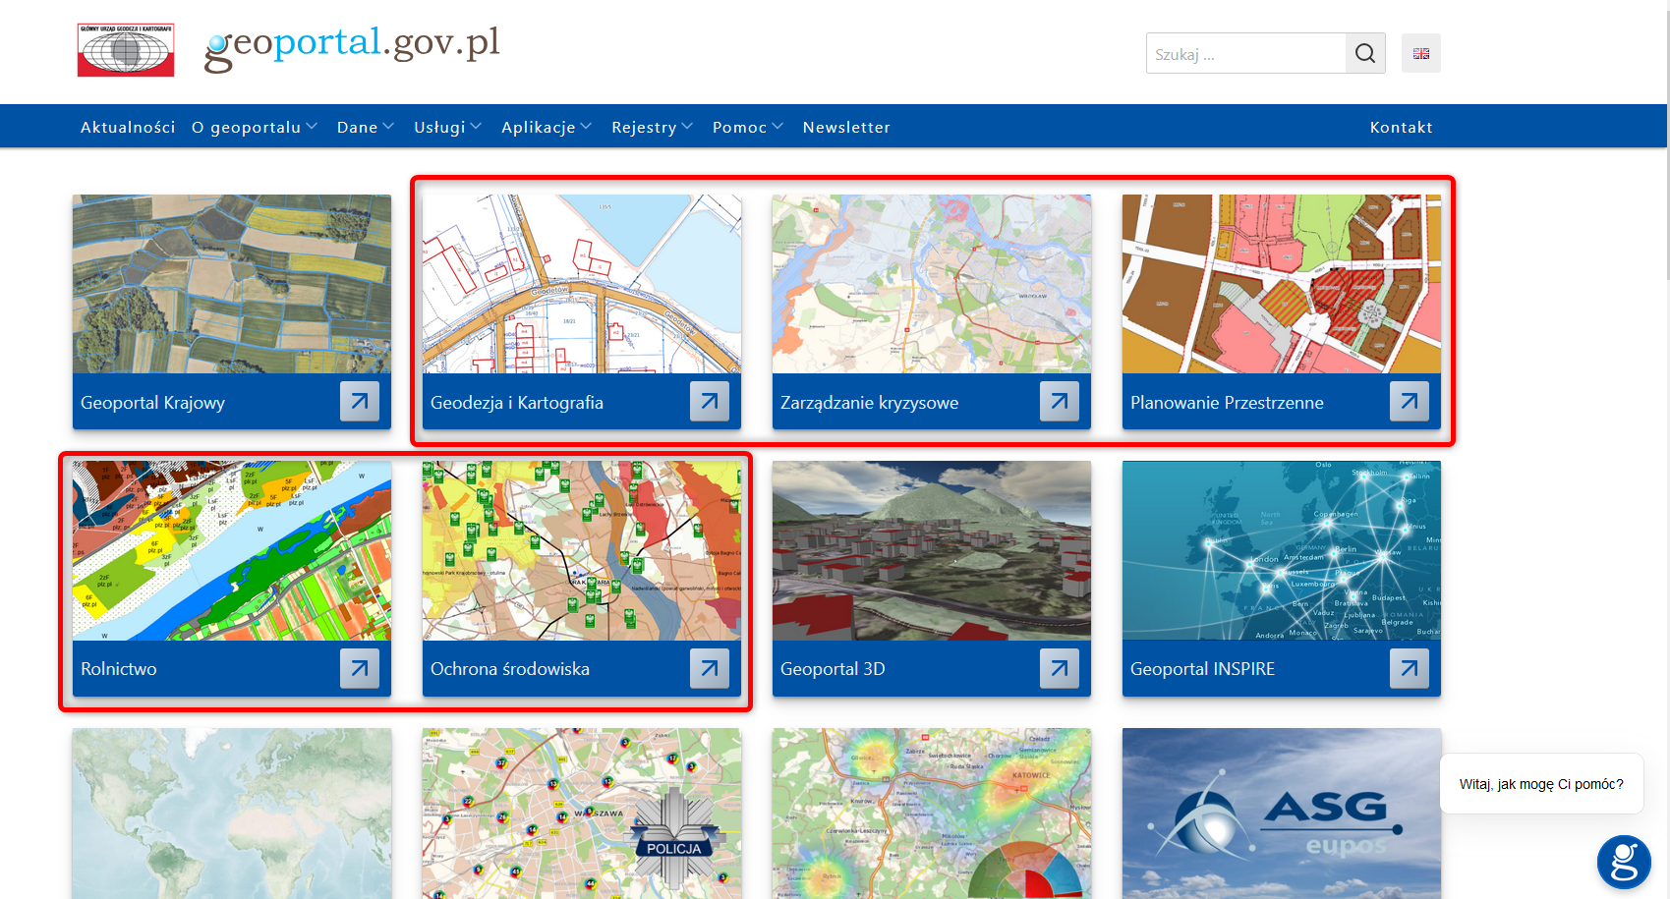This screenshot has width=1670, height=899.
Task: Click the Kontakt link
Action: tap(1401, 127)
